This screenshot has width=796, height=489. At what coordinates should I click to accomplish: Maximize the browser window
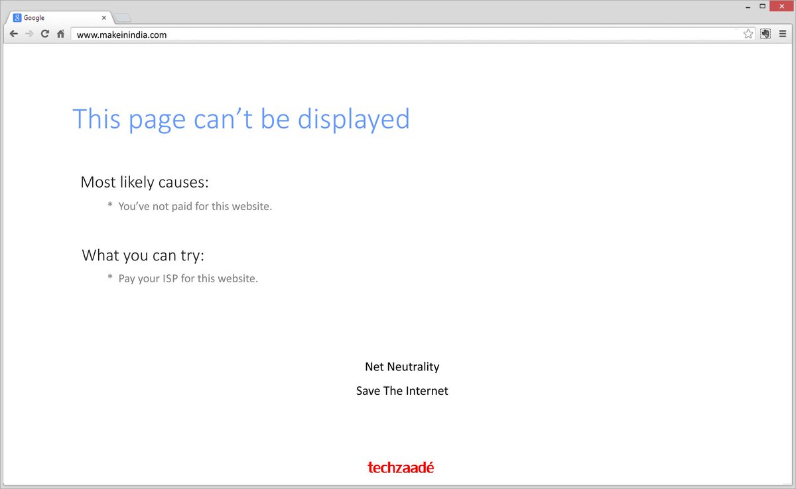762,6
